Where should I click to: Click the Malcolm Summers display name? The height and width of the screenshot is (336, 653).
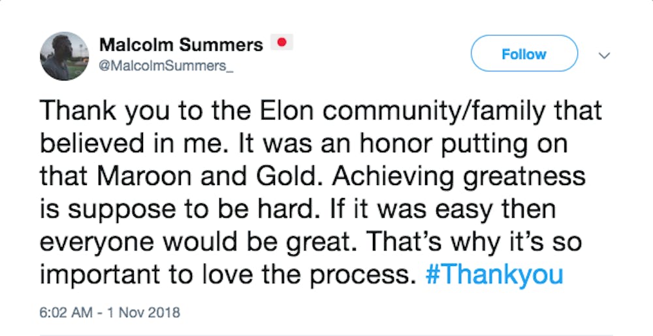pyautogui.click(x=181, y=44)
